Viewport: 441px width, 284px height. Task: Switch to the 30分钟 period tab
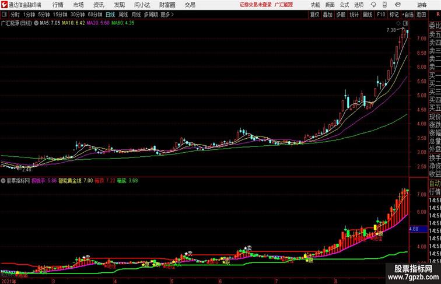pos(78,15)
